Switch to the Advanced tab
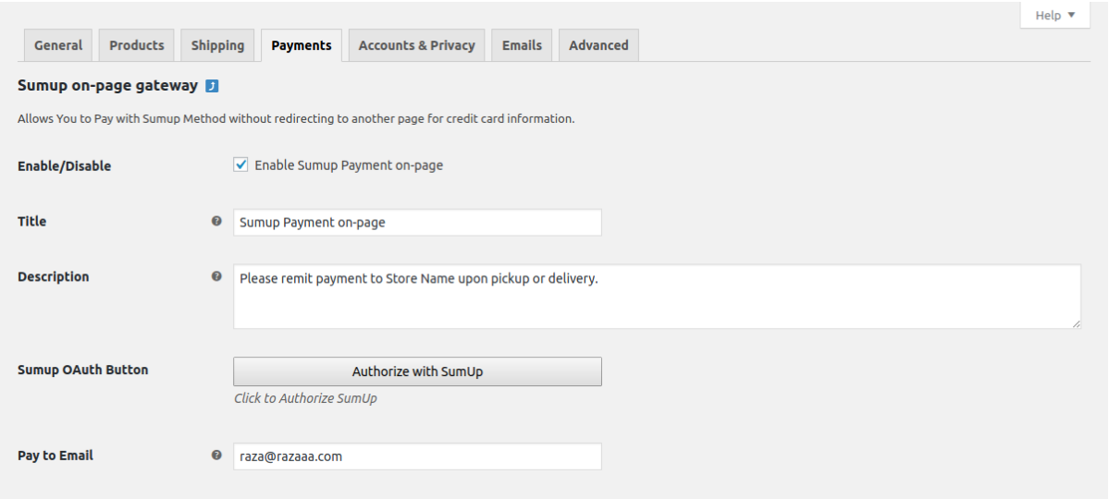This screenshot has width=1109, height=499. pos(598,45)
